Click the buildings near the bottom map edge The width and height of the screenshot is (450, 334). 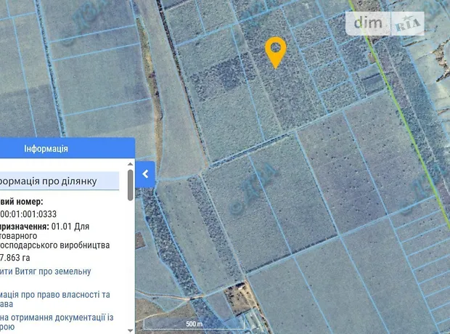[240, 305]
